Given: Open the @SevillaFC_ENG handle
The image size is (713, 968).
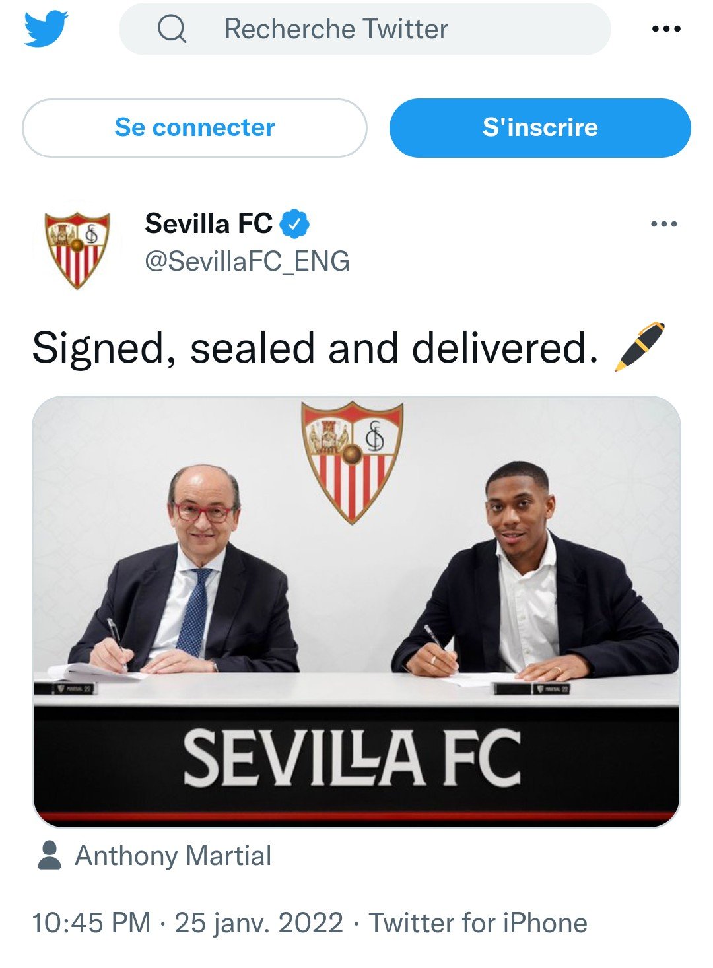Looking at the screenshot, I should click(x=247, y=261).
